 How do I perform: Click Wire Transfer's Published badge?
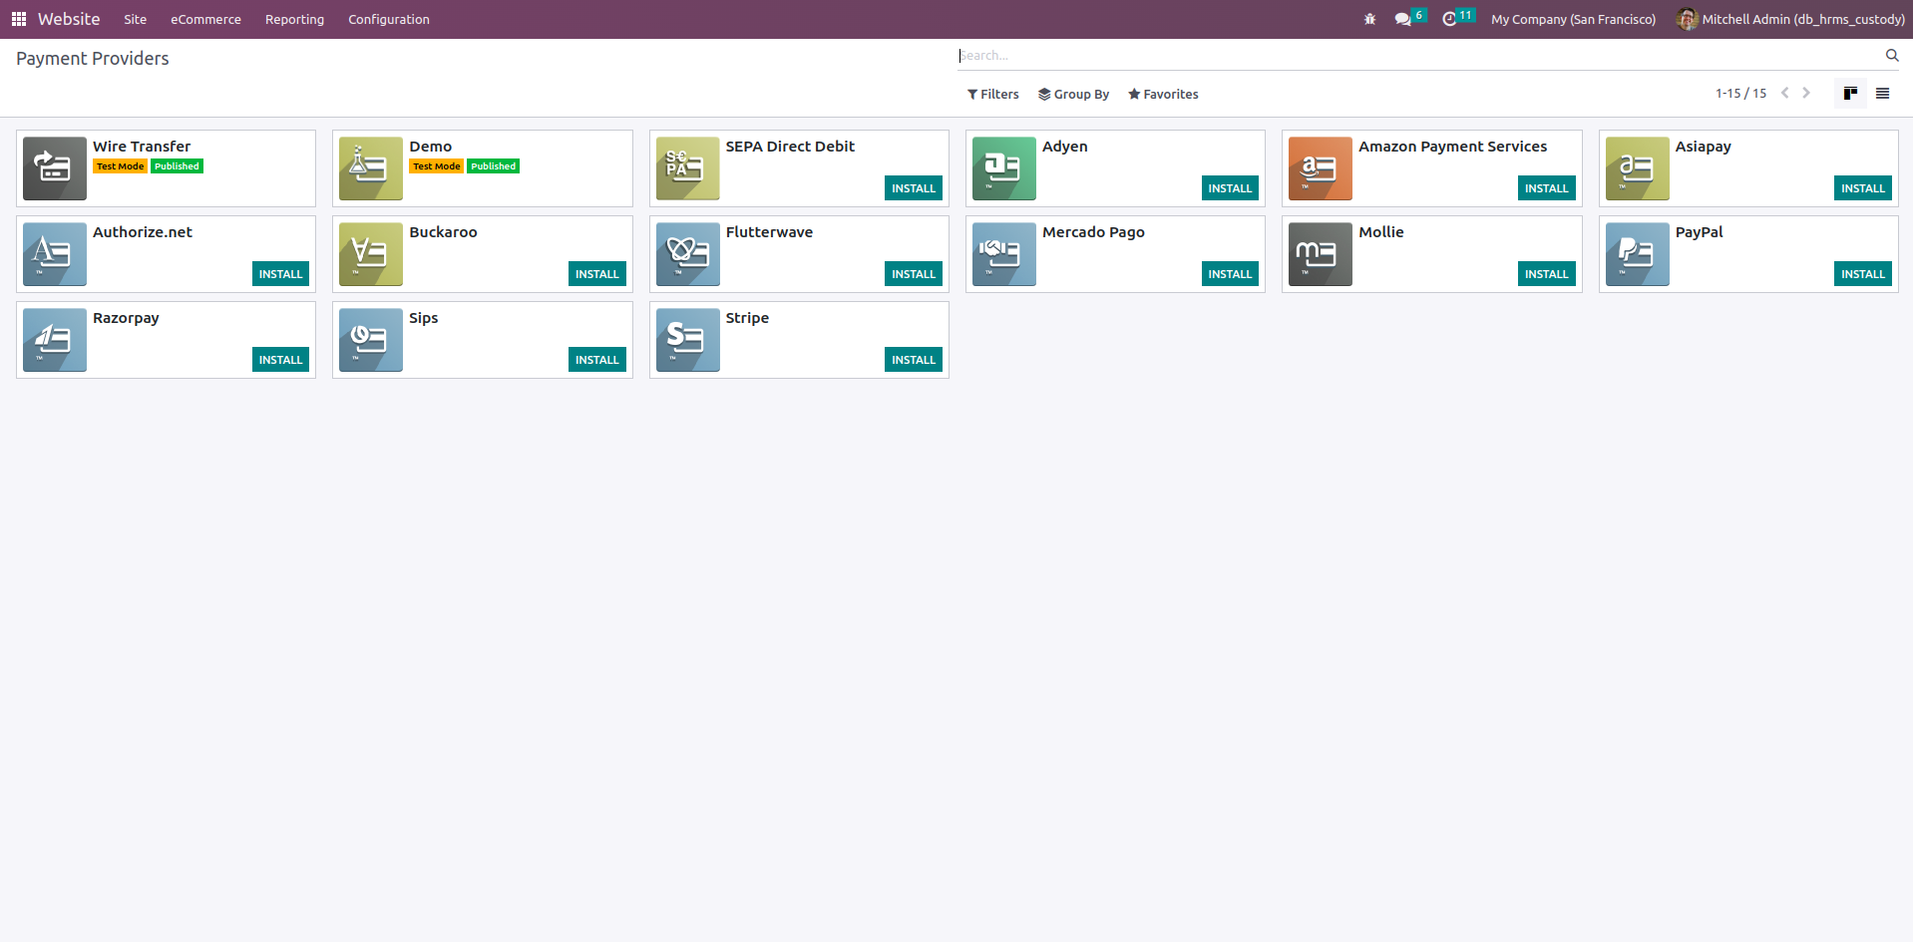coord(178,166)
